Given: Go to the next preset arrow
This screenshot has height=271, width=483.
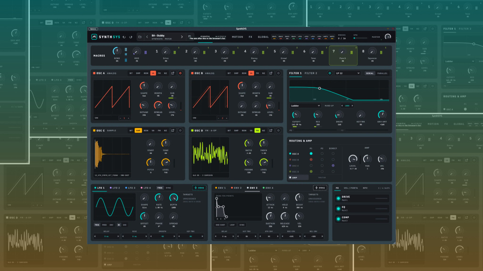Looking at the screenshot, I should tap(182, 37).
